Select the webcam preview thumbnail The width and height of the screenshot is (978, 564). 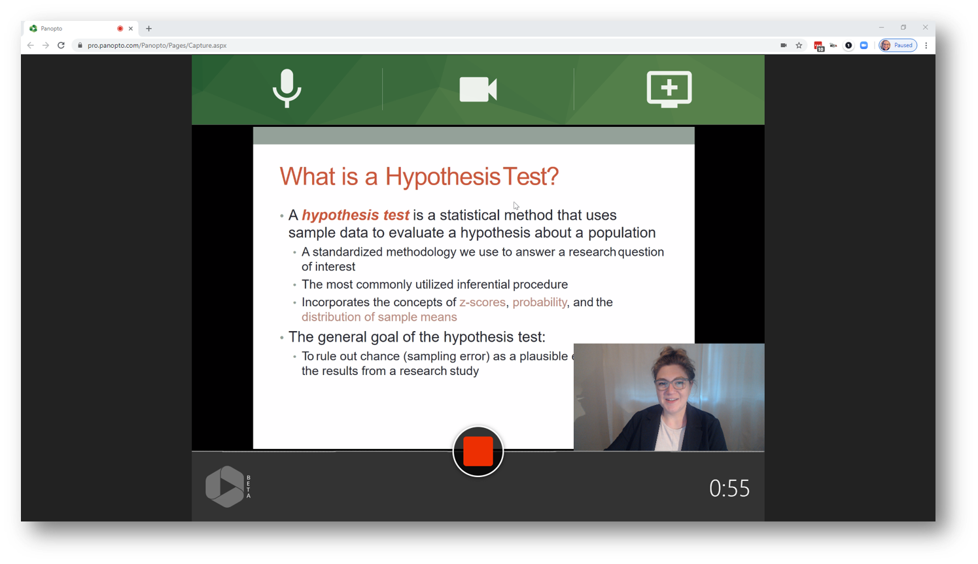669,397
